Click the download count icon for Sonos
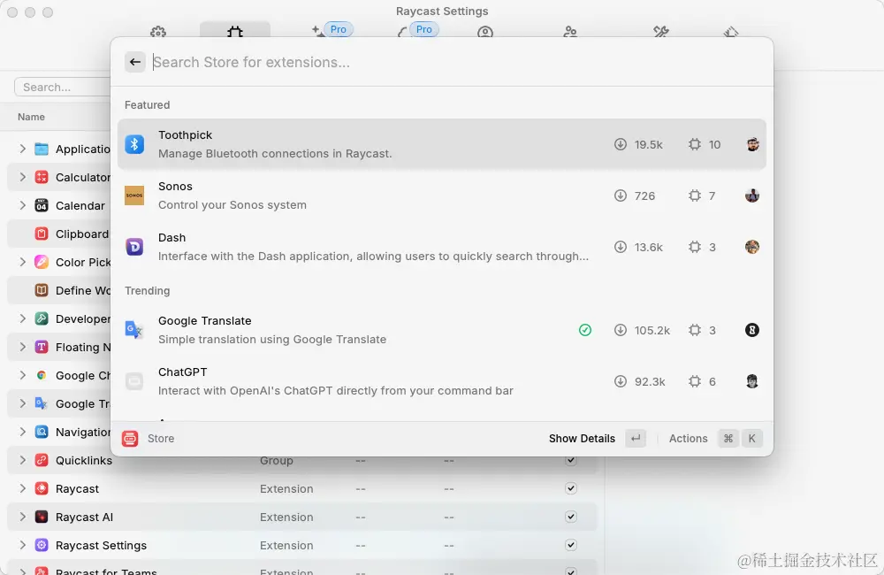This screenshot has width=884, height=575. pyautogui.click(x=621, y=195)
